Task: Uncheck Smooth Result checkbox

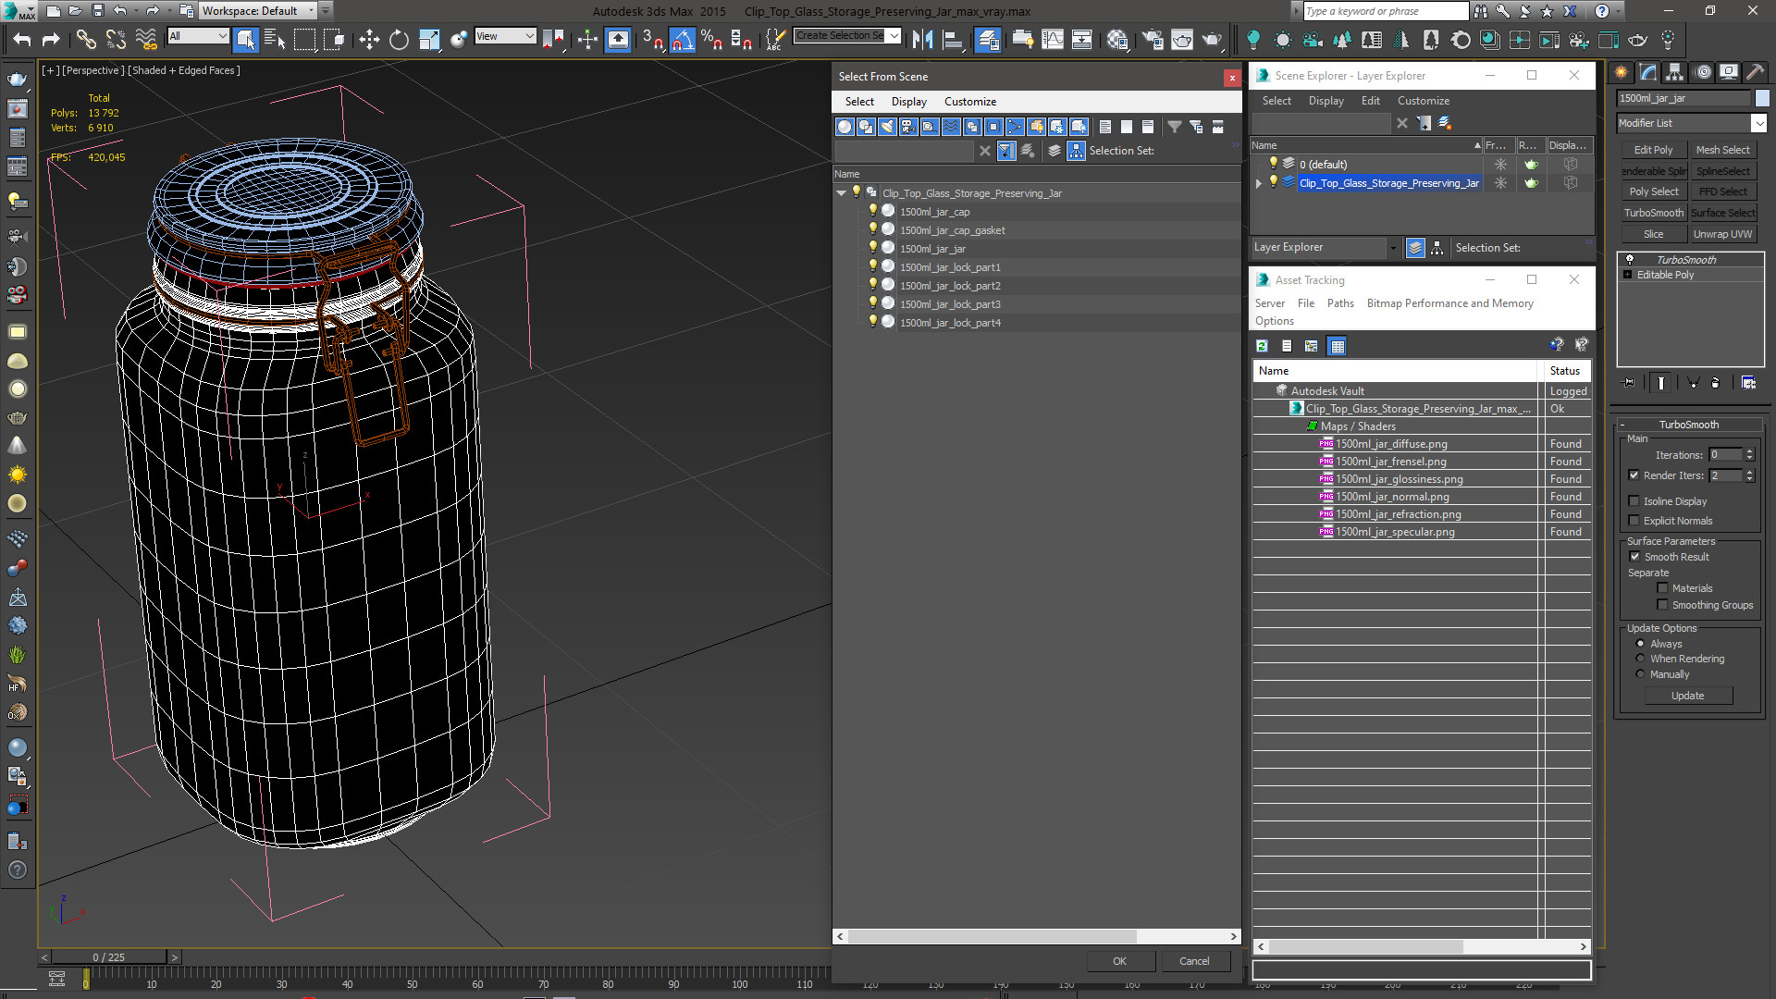Action: click(x=1634, y=556)
